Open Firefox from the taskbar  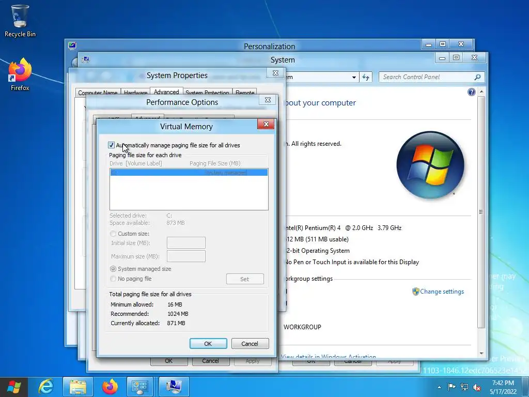pos(110,387)
